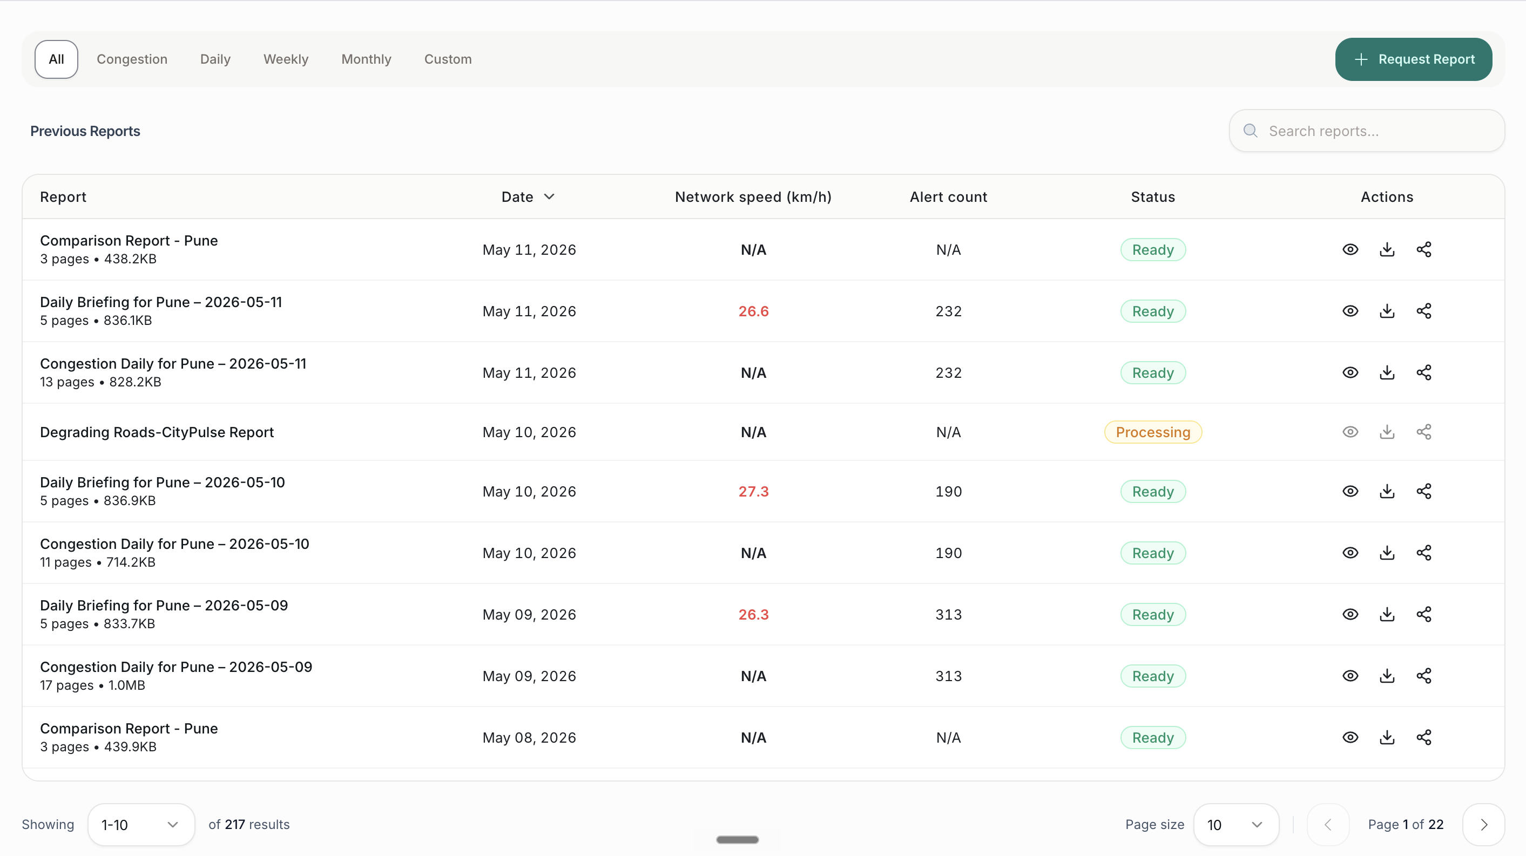Download the May 08 Comparison Report - Pune
Screen dimensions: 1526x856
click(x=1387, y=737)
